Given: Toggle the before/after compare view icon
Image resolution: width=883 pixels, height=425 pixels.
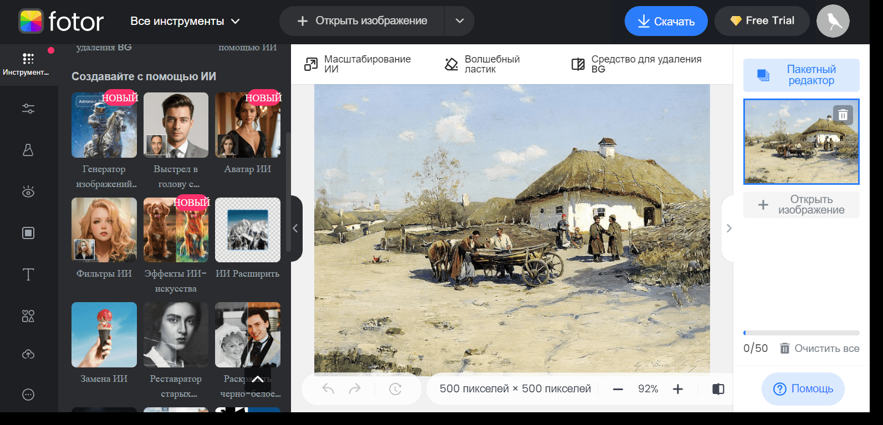Looking at the screenshot, I should pos(718,389).
